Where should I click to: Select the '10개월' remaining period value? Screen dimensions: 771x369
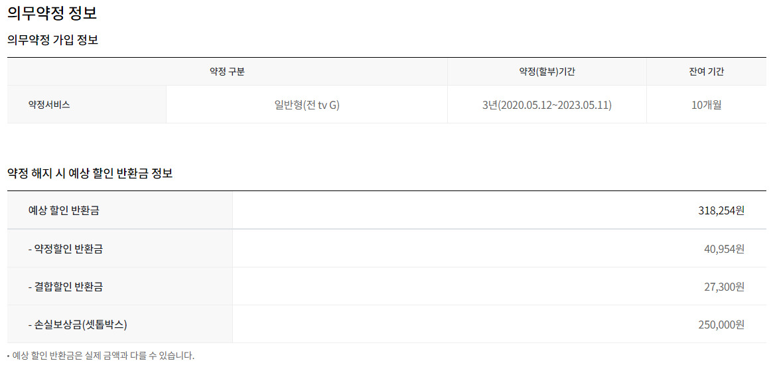pos(706,105)
